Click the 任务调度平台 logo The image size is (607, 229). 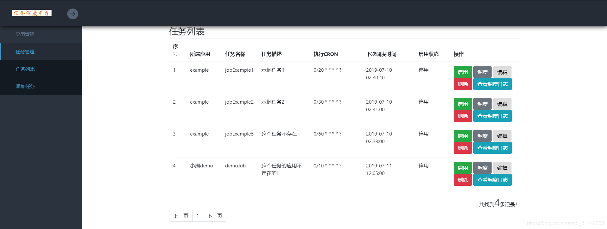[x=32, y=13]
